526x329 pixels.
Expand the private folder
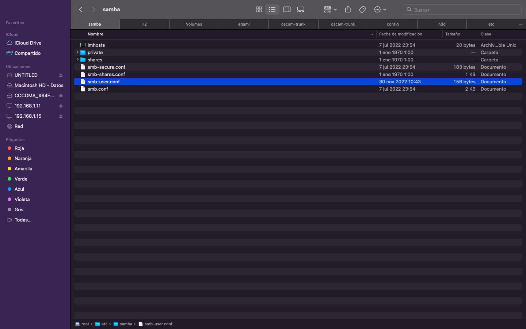(77, 52)
